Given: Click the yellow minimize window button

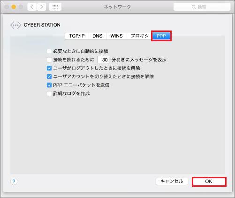Looking at the screenshot, I should click(14, 7).
